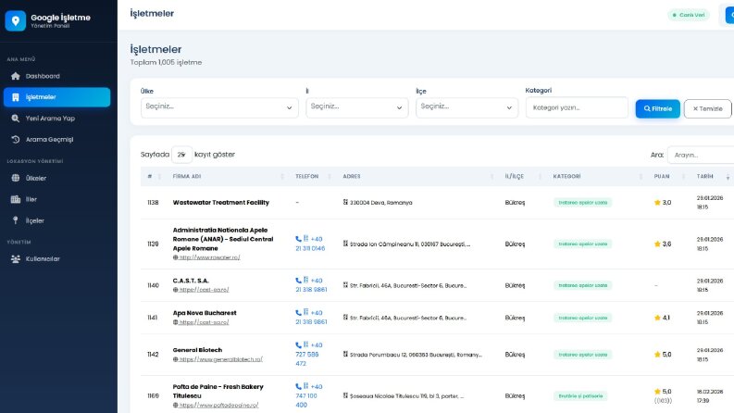Open Yeni Arama Yap menu item
This screenshot has height=413, width=734.
pos(57,119)
